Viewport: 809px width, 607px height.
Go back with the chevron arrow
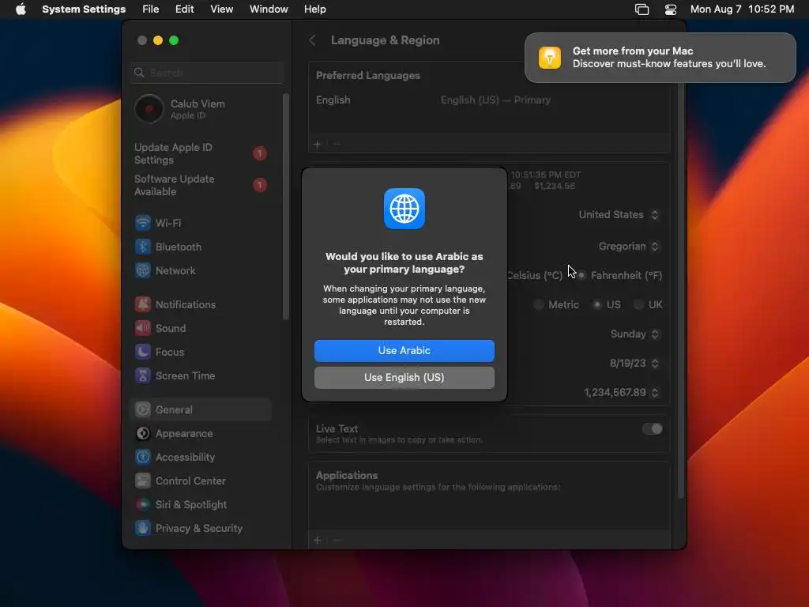[312, 40]
